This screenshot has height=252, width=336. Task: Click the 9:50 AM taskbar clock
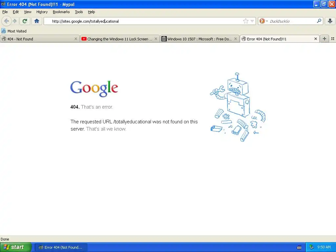point(324,247)
